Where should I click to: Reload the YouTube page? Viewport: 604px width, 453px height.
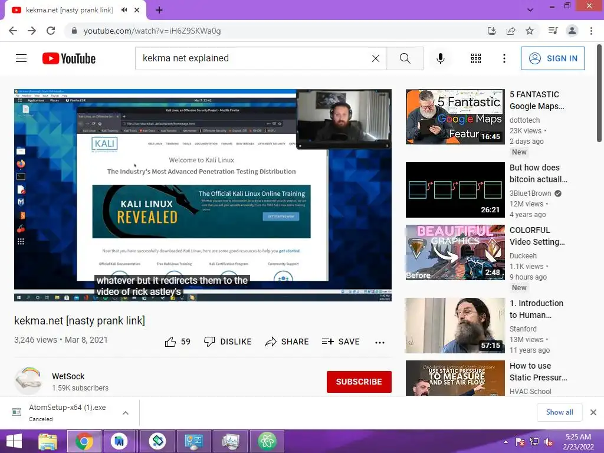pos(51,31)
